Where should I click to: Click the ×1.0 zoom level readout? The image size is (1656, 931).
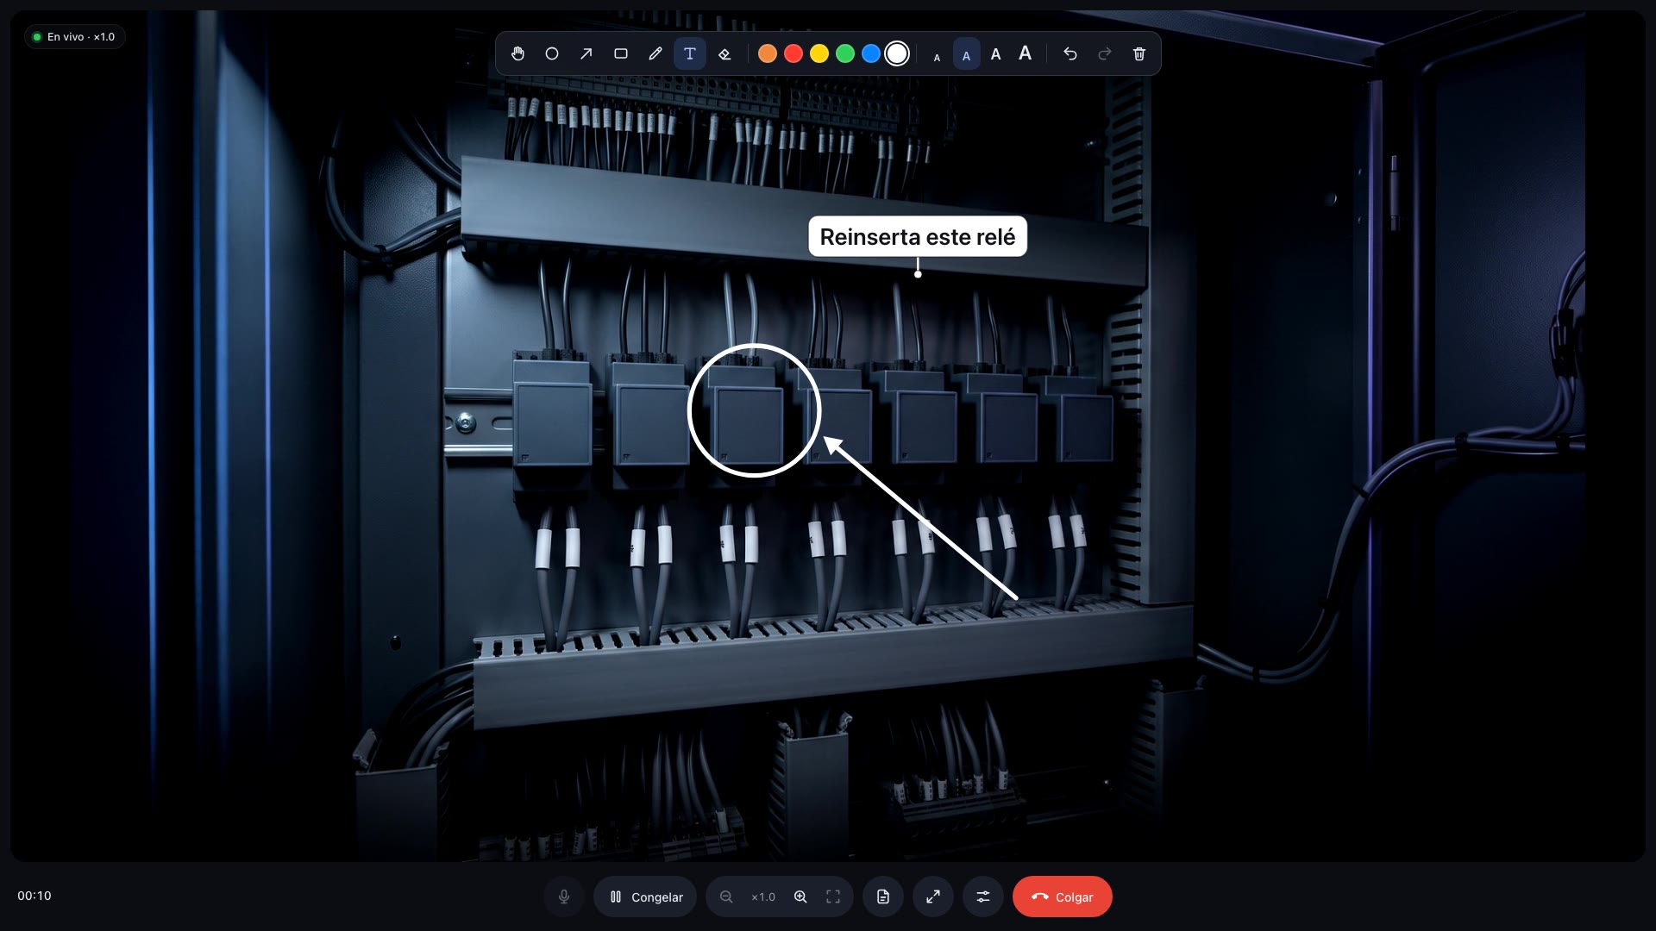click(x=763, y=897)
